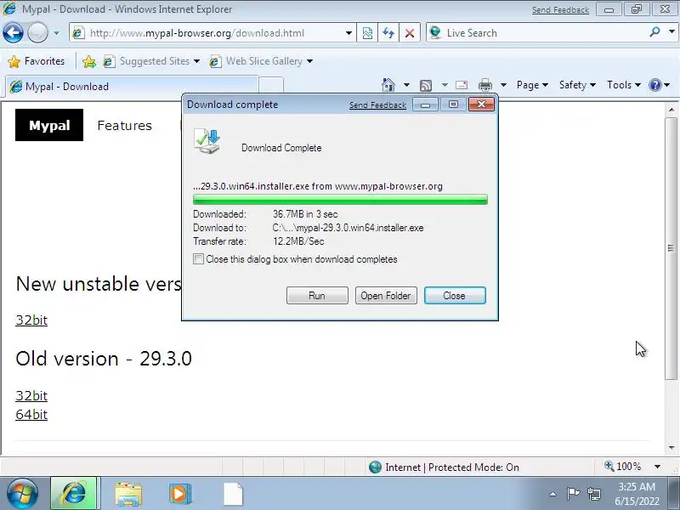Expand the Web Slice Gallery dropdown arrow
Screen dimensions: 680x510
(x=309, y=61)
